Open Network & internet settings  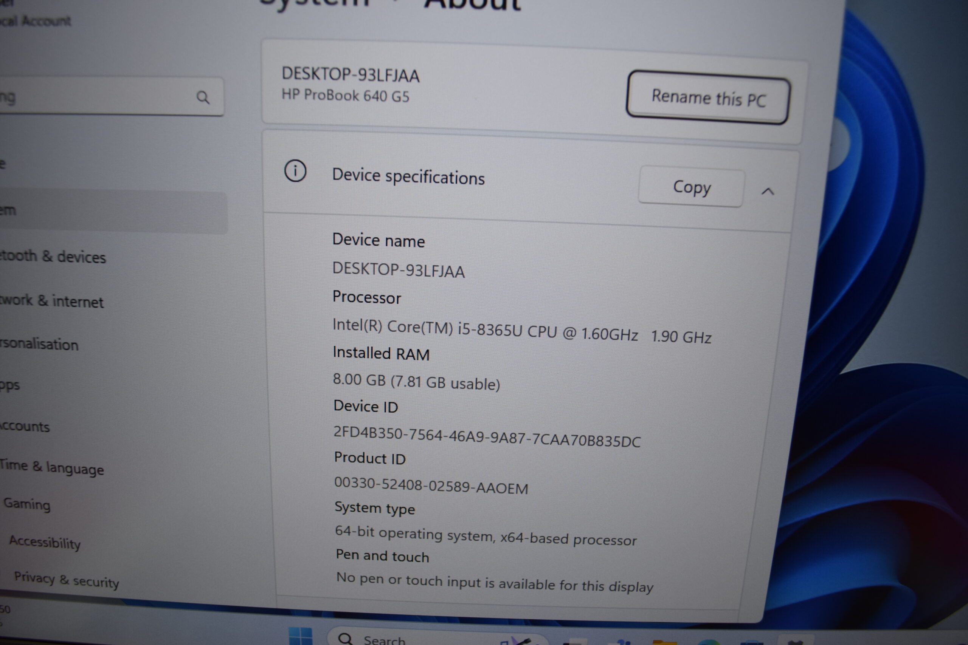(x=51, y=301)
